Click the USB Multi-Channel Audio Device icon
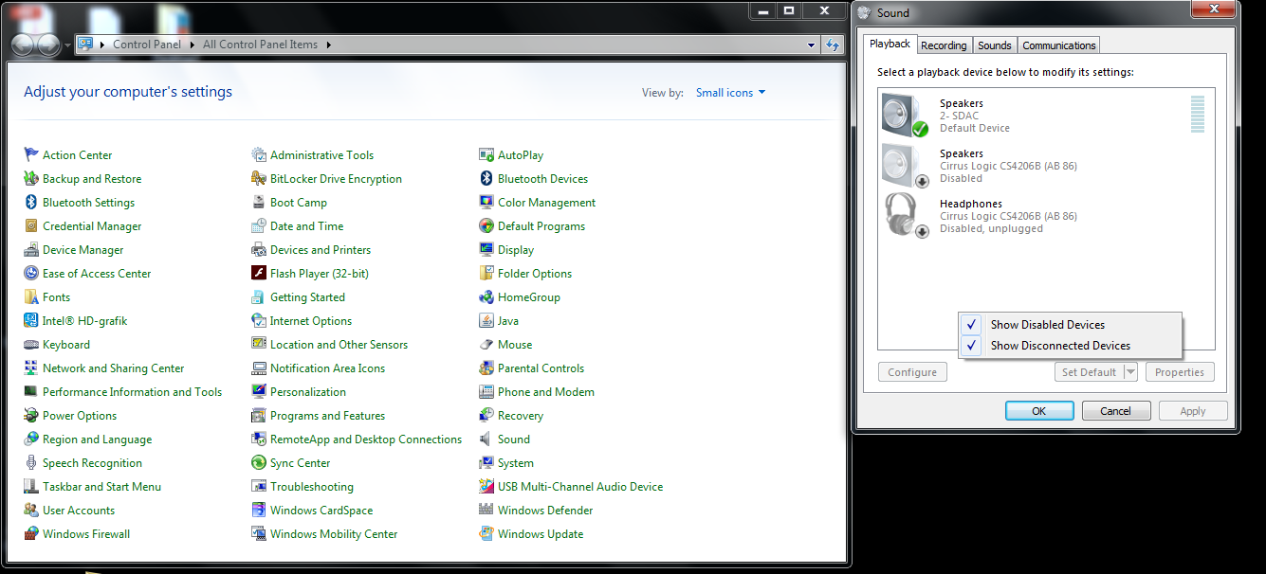The width and height of the screenshot is (1266, 574). [x=486, y=487]
